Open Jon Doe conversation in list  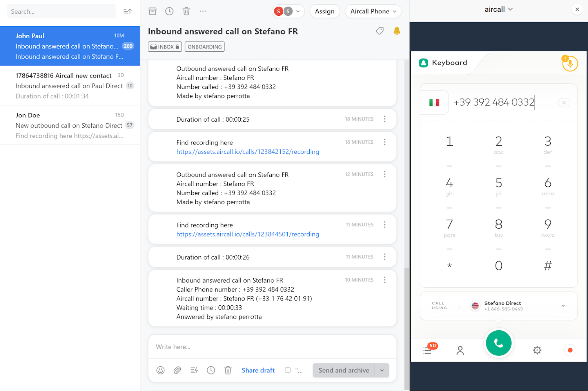pyautogui.click(x=70, y=125)
